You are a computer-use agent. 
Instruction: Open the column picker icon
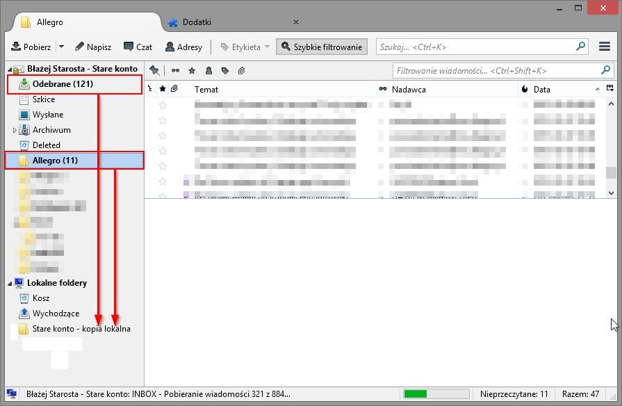click(x=610, y=88)
